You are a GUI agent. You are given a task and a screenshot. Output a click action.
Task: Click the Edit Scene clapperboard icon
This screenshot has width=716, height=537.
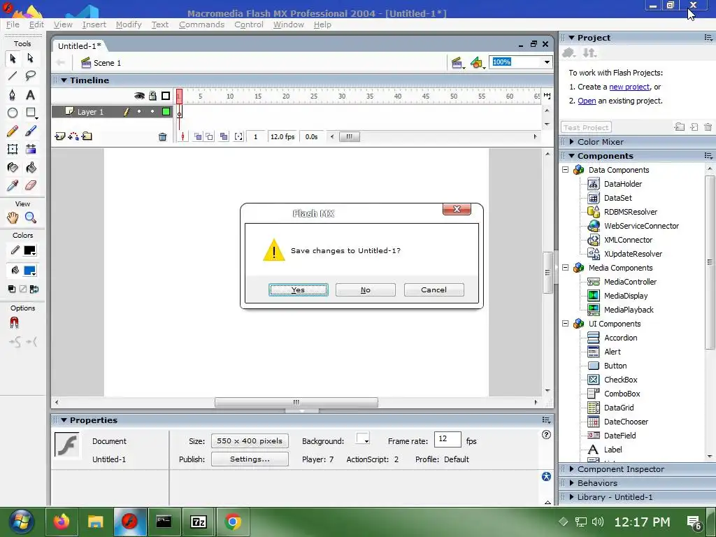pos(457,62)
